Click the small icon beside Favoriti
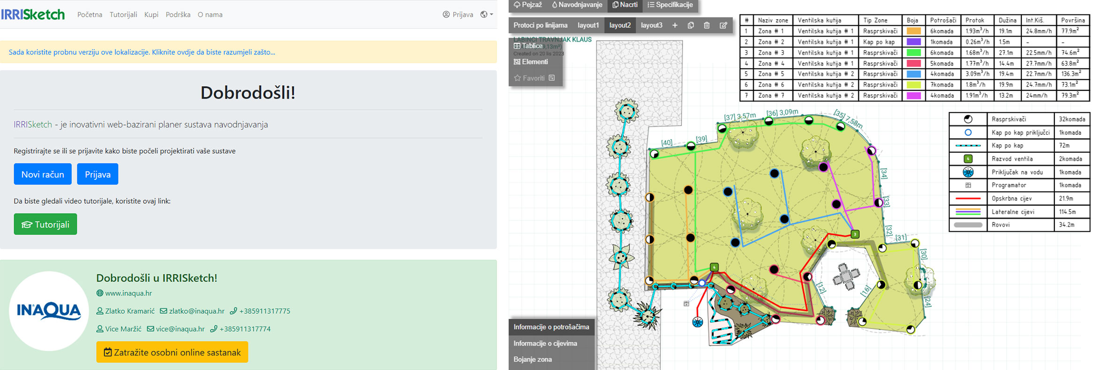1097x370 pixels. click(552, 78)
